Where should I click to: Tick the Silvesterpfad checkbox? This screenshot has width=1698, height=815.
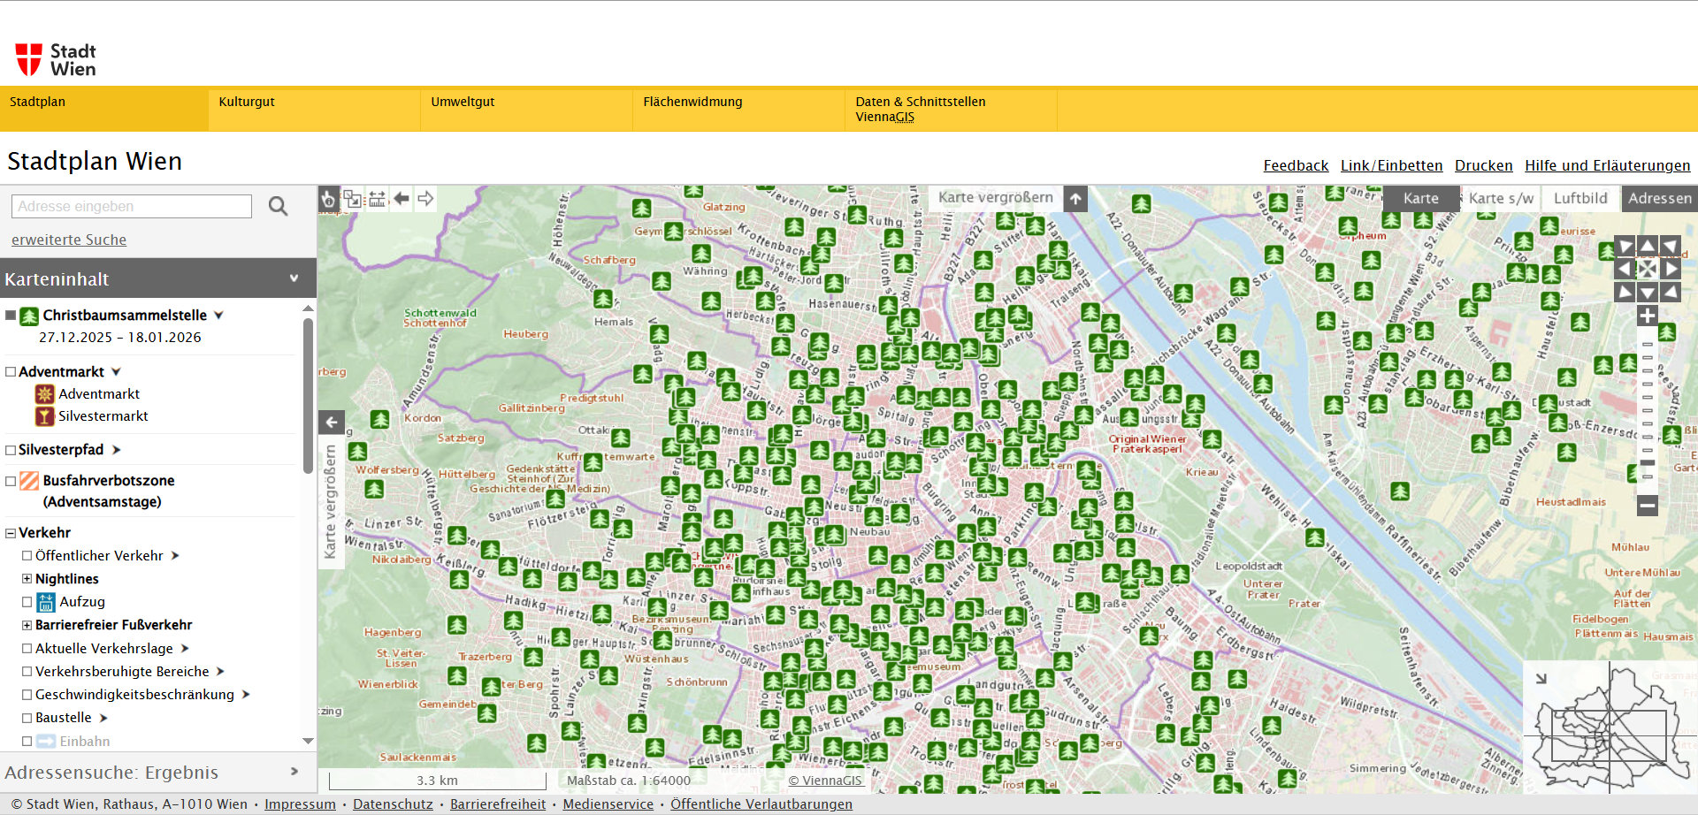click(11, 450)
